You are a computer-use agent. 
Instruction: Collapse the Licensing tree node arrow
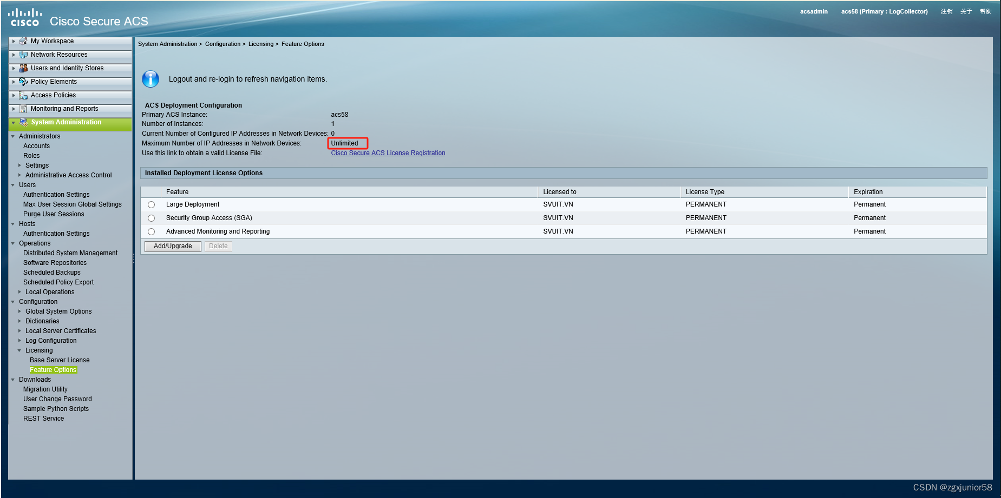(19, 350)
